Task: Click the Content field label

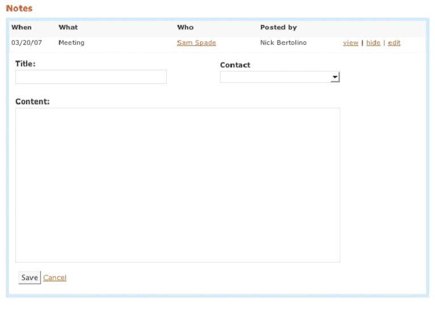Action: pos(32,102)
